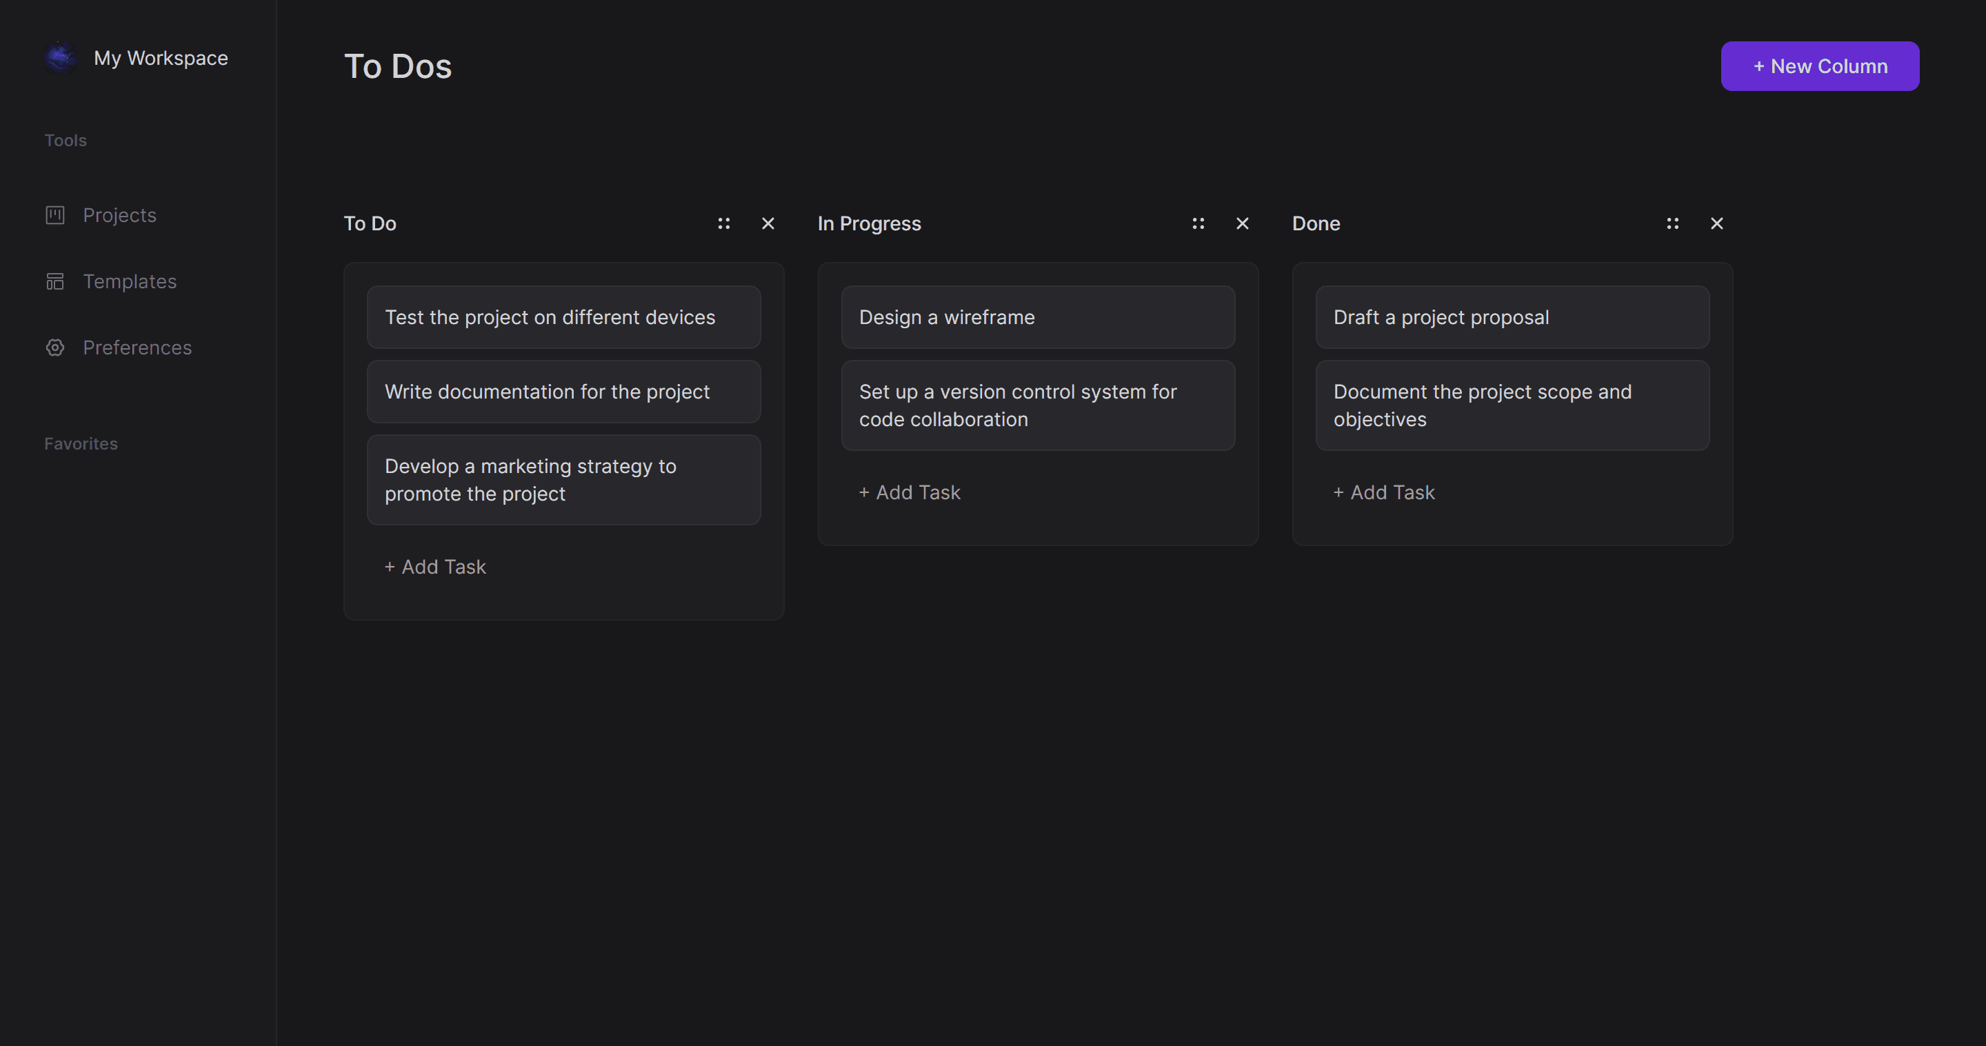This screenshot has height=1046, width=1986.
Task: Click the Preferences gear icon in sidebar
Action: (x=54, y=348)
